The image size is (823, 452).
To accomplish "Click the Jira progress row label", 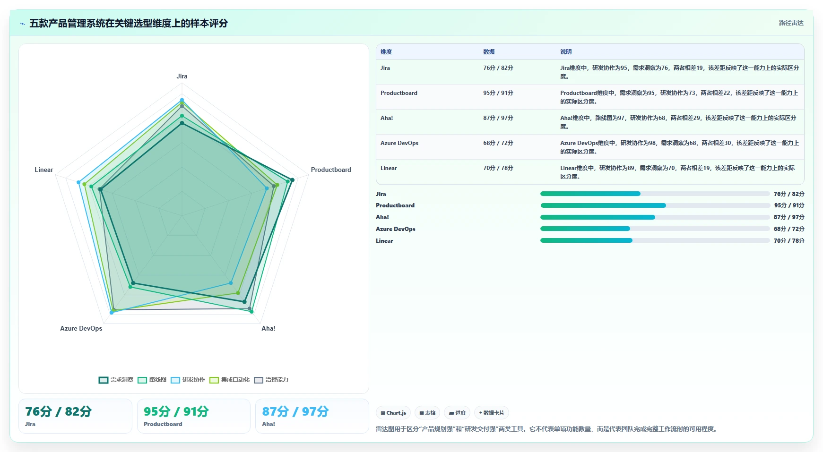I will coord(381,194).
